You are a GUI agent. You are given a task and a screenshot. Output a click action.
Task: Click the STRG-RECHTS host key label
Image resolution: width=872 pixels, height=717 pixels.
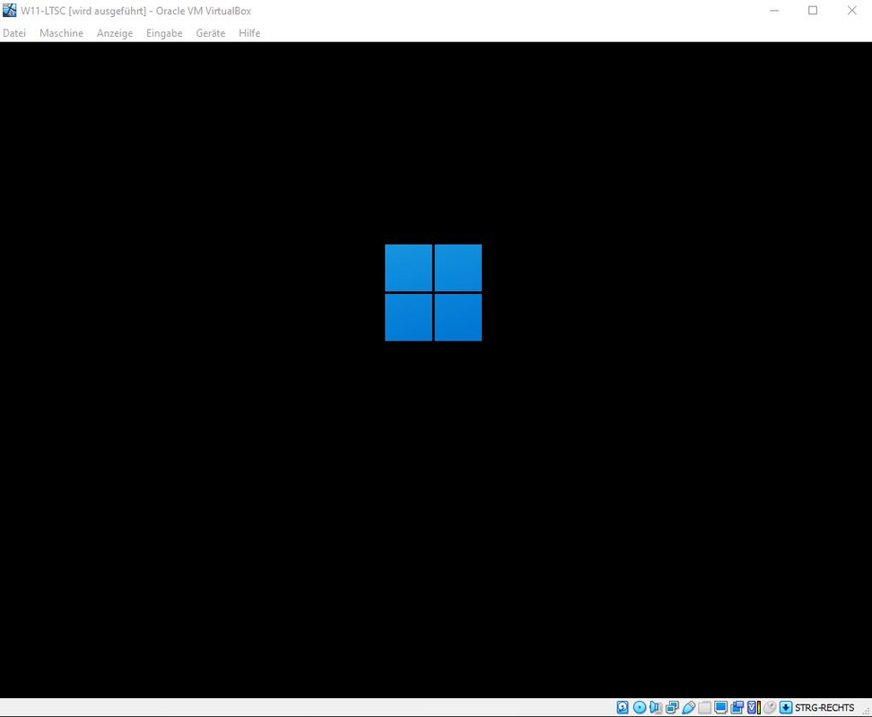coord(824,707)
